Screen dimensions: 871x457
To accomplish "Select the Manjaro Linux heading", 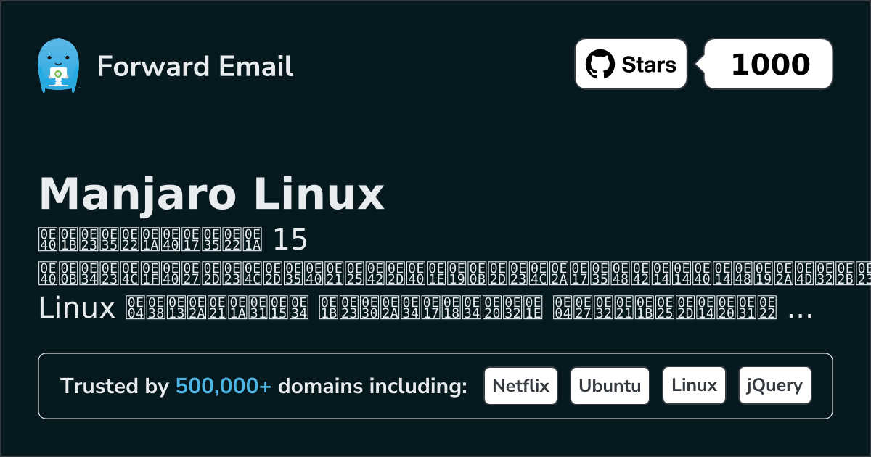I will click(211, 194).
